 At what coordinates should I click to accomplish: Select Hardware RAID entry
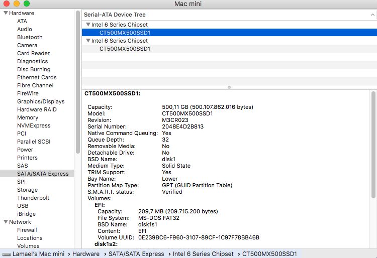tap(37, 109)
